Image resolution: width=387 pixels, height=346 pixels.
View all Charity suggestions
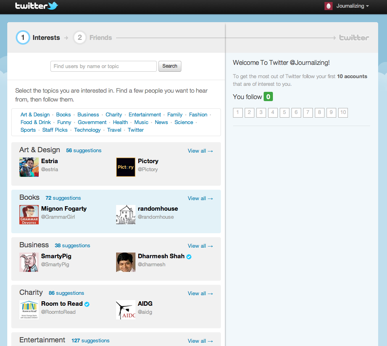tap(200, 294)
